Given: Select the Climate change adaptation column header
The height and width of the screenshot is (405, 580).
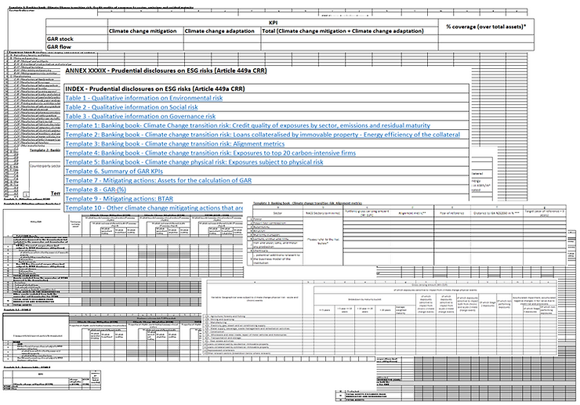Looking at the screenshot, I should 222,31.
